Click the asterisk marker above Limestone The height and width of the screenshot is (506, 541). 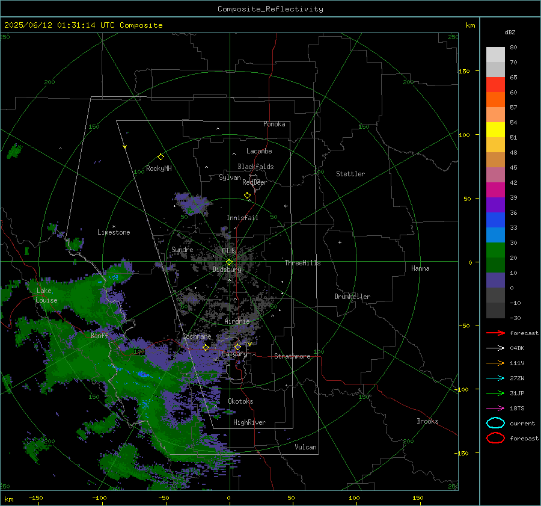114,227
